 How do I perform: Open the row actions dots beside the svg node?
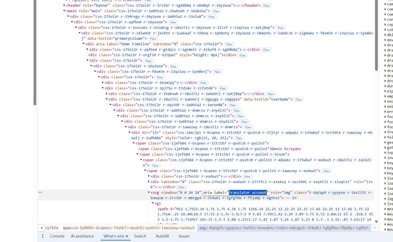click(x=40, y=192)
